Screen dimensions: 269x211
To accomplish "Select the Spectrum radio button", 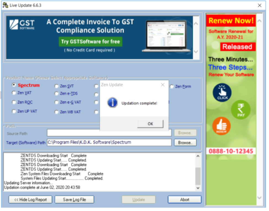I will [x=14, y=85].
